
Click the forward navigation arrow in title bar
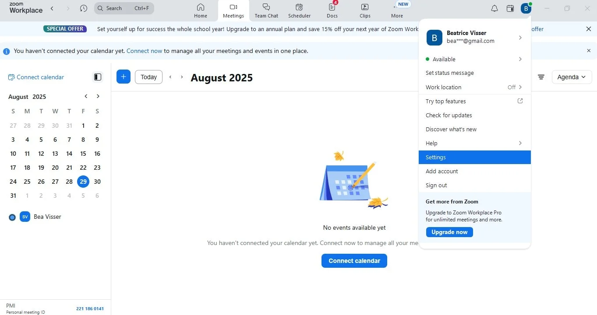click(x=68, y=8)
